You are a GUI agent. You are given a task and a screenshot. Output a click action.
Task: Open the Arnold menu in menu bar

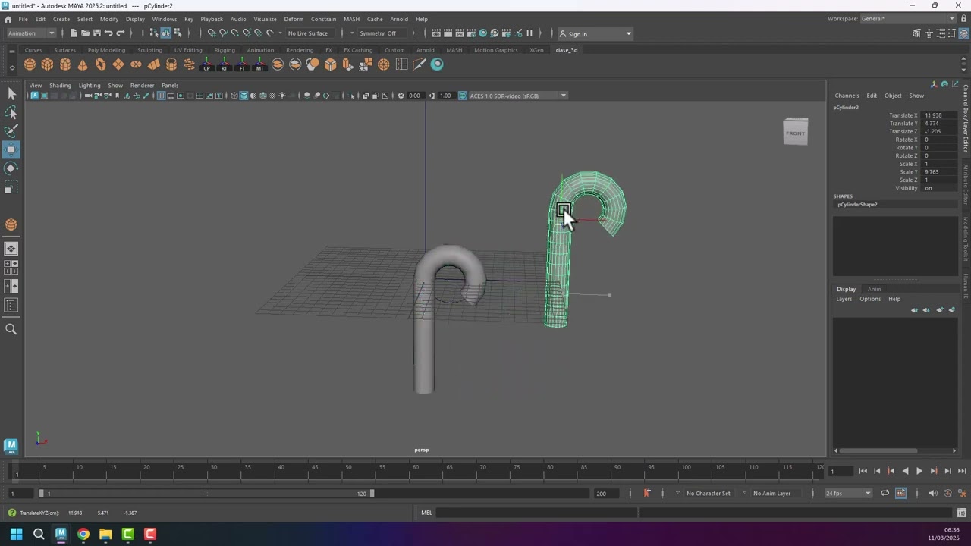pos(399,19)
